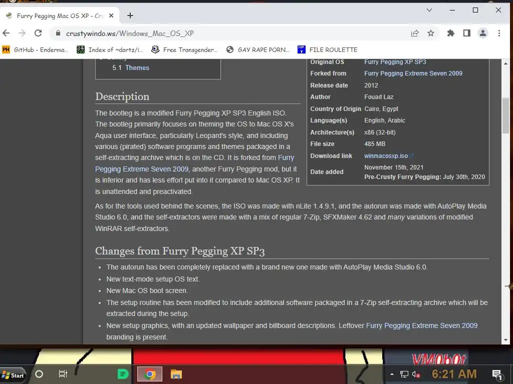The image size is (513, 384).
Task: Click the scrollbar down arrow
Action: pos(505,340)
